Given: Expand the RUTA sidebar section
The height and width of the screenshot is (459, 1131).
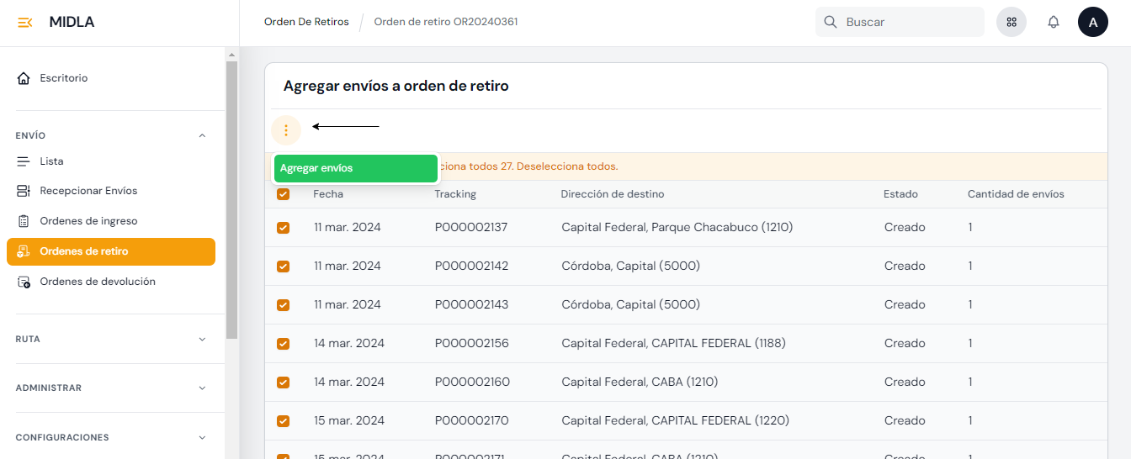Looking at the screenshot, I should [202, 340].
